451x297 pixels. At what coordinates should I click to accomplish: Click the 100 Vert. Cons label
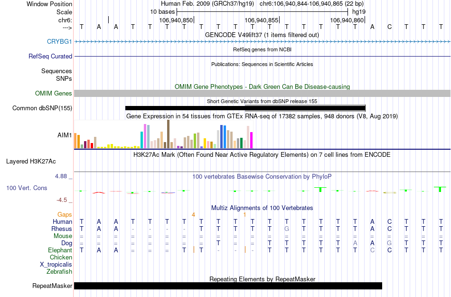point(27,188)
